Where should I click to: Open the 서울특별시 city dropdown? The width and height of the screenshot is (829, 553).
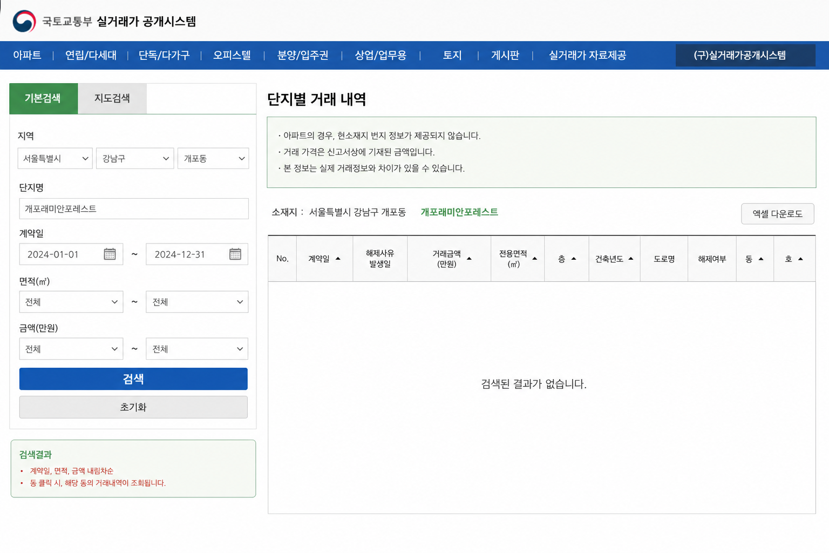point(55,158)
